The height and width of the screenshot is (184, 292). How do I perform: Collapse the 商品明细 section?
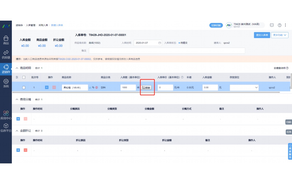(17, 68)
